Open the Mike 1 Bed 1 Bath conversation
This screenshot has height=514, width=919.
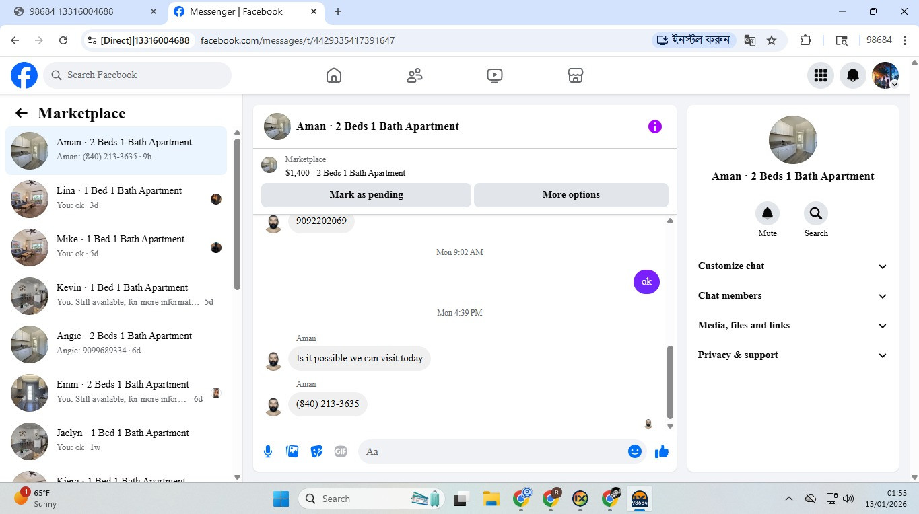pyautogui.click(x=116, y=248)
